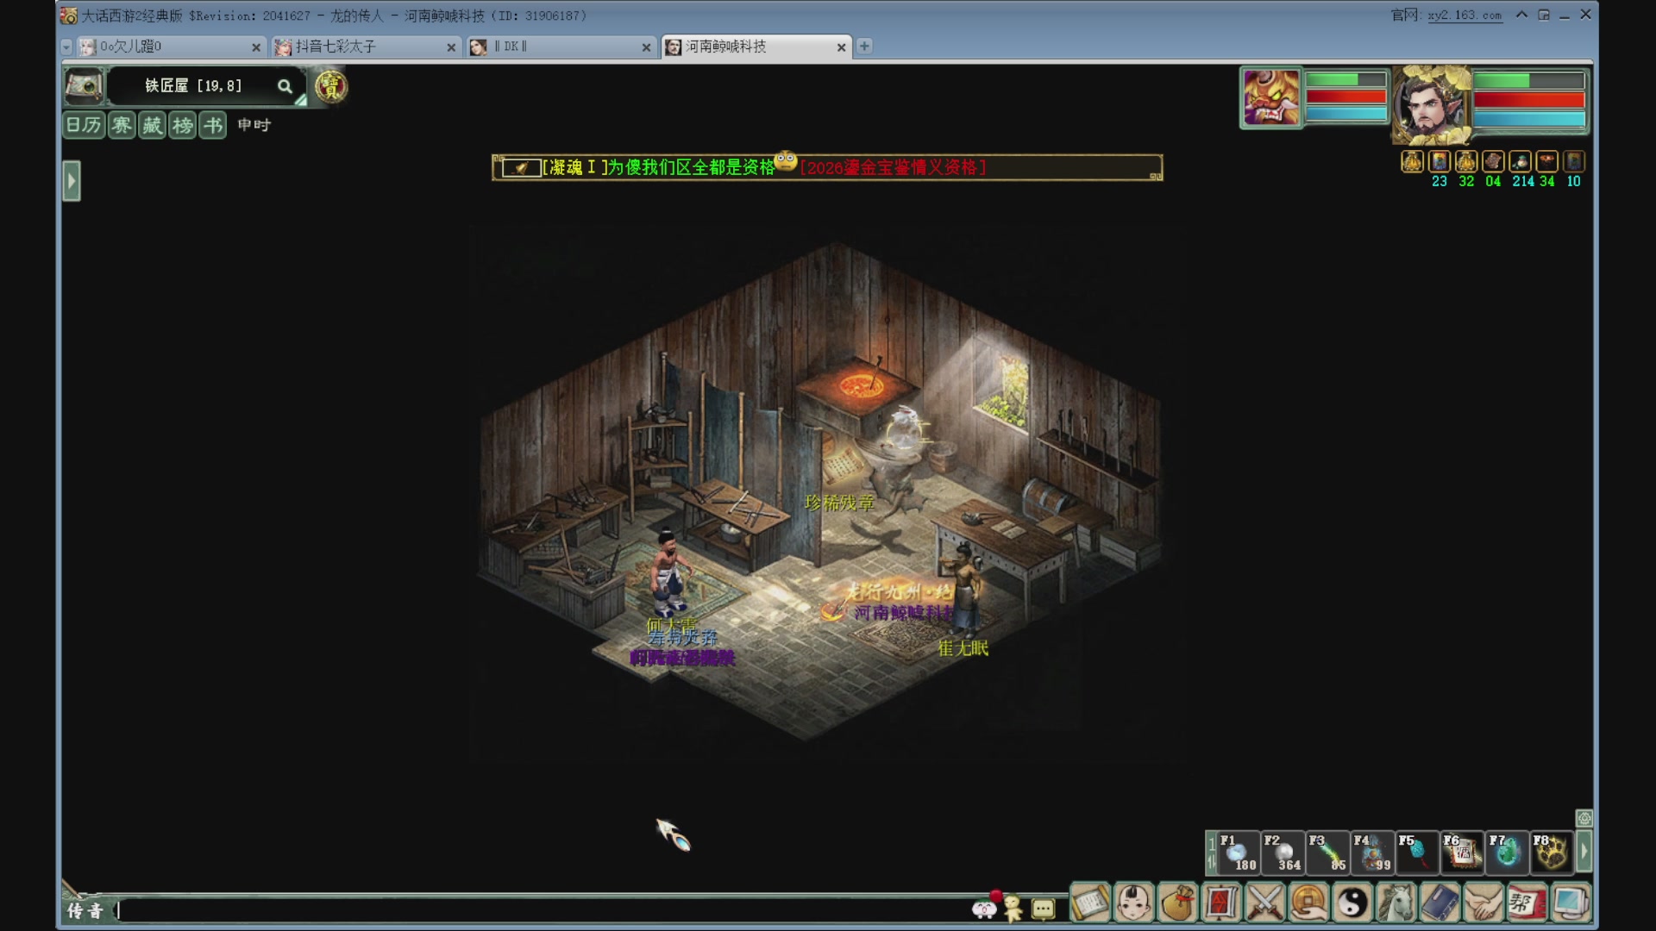Open the 榜 ranking button
Image resolution: width=1656 pixels, height=931 pixels.
pyautogui.click(x=183, y=125)
